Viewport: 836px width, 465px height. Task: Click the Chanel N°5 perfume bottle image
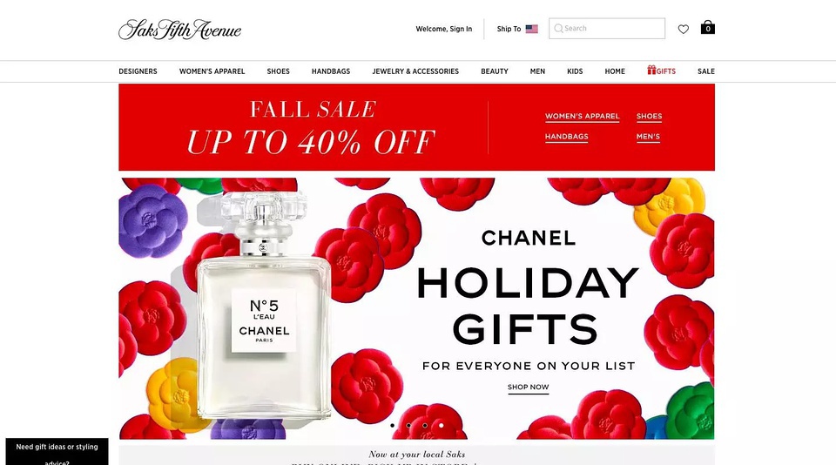pos(263,307)
